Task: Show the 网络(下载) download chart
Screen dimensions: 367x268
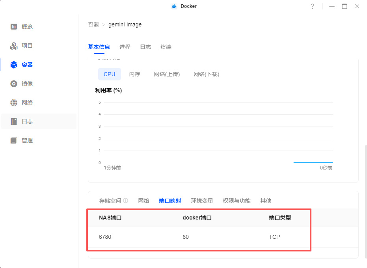Action: pos(207,74)
